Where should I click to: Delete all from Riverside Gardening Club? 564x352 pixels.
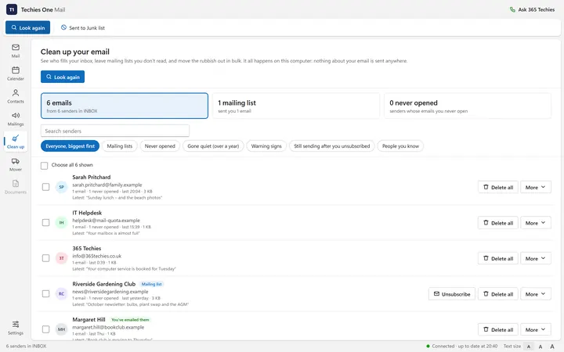(498, 294)
